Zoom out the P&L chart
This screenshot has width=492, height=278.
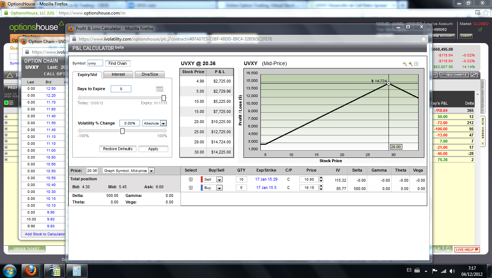(405, 64)
